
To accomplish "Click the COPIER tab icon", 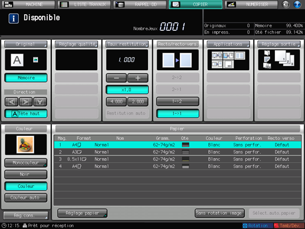I will click(176, 4).
